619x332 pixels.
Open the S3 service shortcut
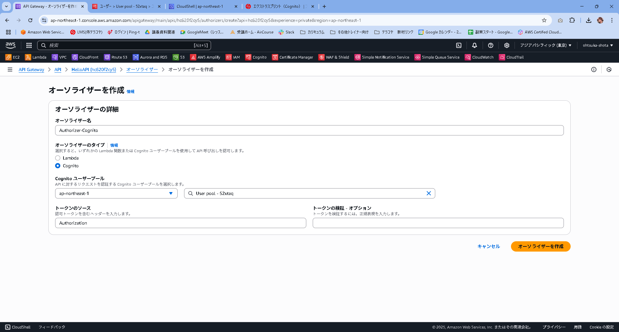coord(179,57)
